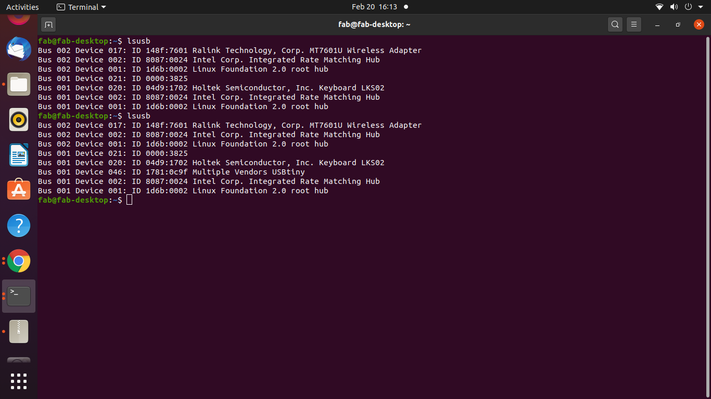Open the Archive Manager dock icon

click(x=19, y=331)
